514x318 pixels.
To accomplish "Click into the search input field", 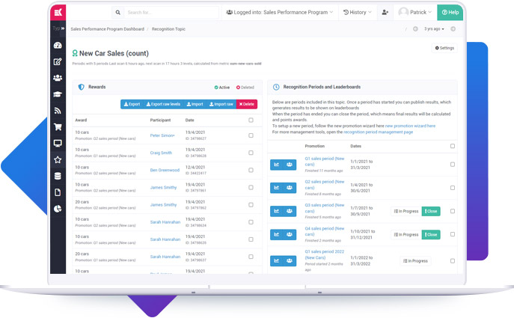I will 171,13.
